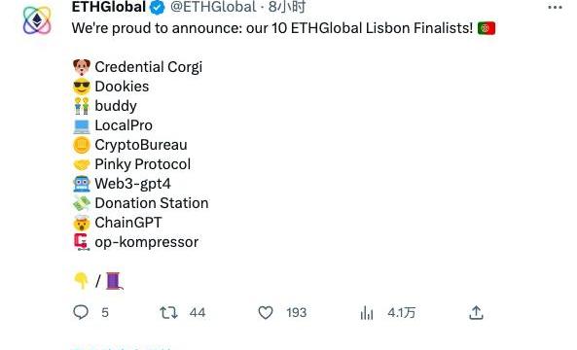Viewport: 577px width, 350px height.
Task: Like the tweet with heart icon
Action: coord(266,313)
